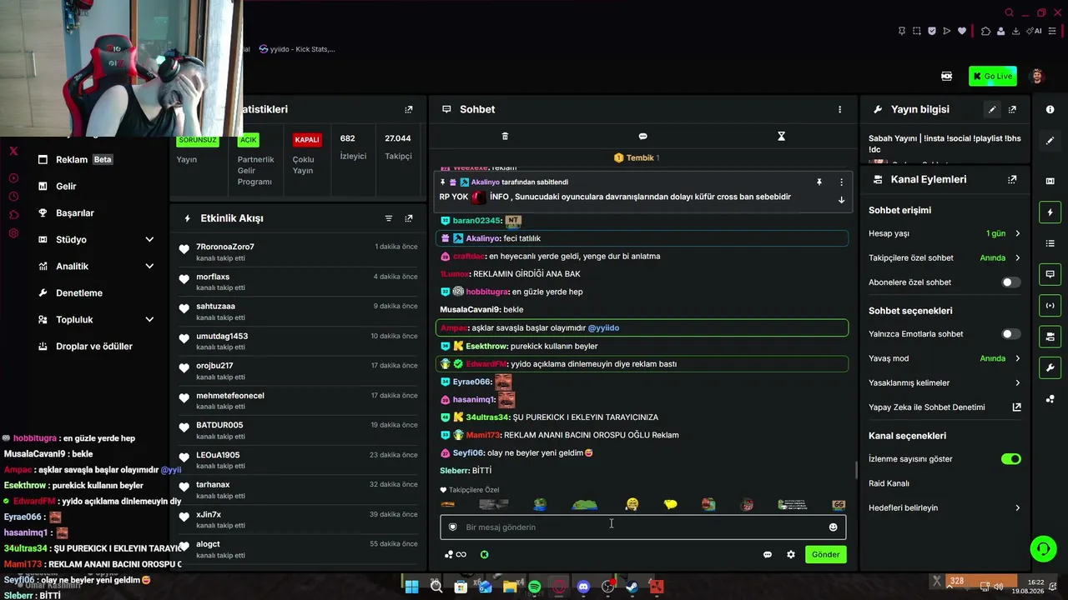Click the lightning activity icon in right rail
This screenshot has height=600, width=1068.
coord(1050,212)
